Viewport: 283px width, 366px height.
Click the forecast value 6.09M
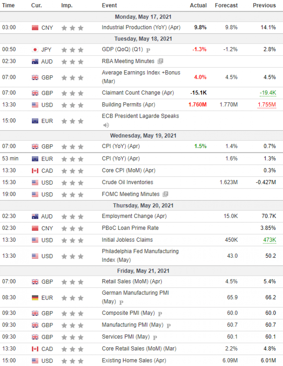click(230, 361)
